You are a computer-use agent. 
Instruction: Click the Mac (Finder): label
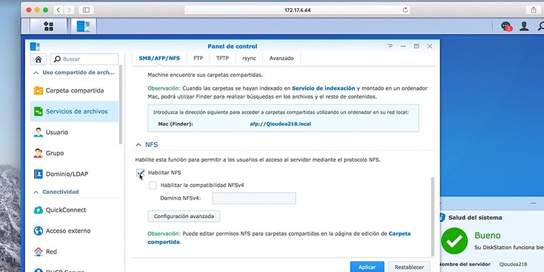(x=175, y=124)
